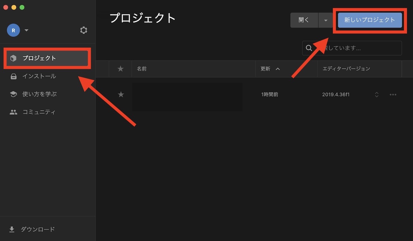Click the R account avatar circle
Viewport: 413px width, 241px height.
coord(13,30)
